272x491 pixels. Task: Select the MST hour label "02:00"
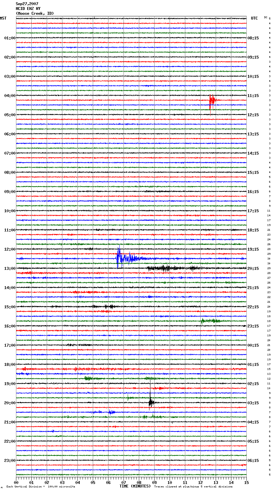coord(10,57)
